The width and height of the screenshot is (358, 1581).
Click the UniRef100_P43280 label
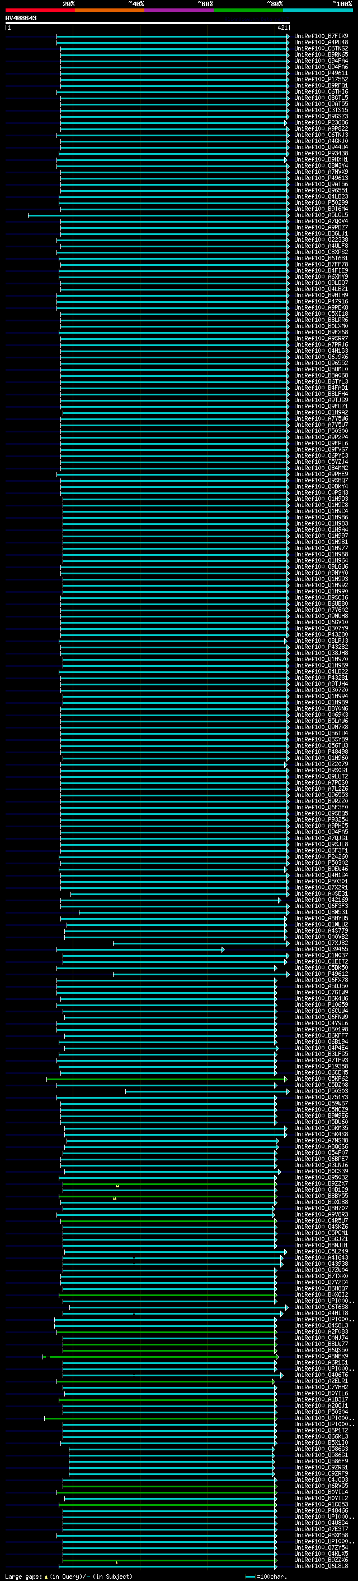coord(321,635)
